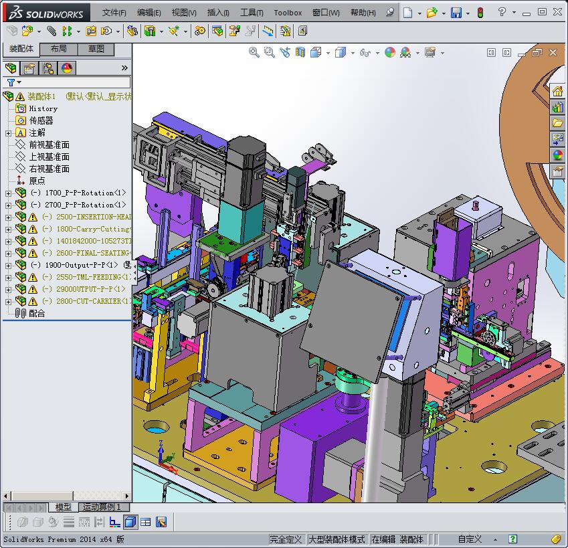Screen dimensions: 568x548
Task: Open SolidWorks Resources home icon in task pane
Action: [x=557, y=91]
